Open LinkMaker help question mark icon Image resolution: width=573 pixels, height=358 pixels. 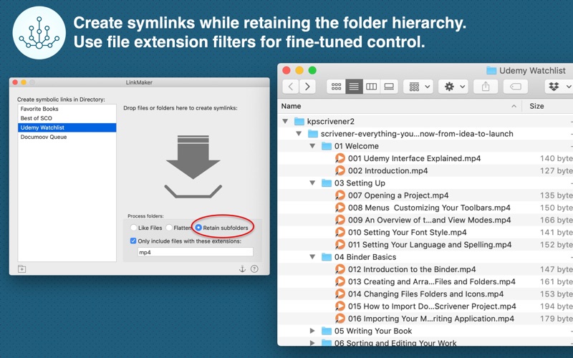coord(254,269)
